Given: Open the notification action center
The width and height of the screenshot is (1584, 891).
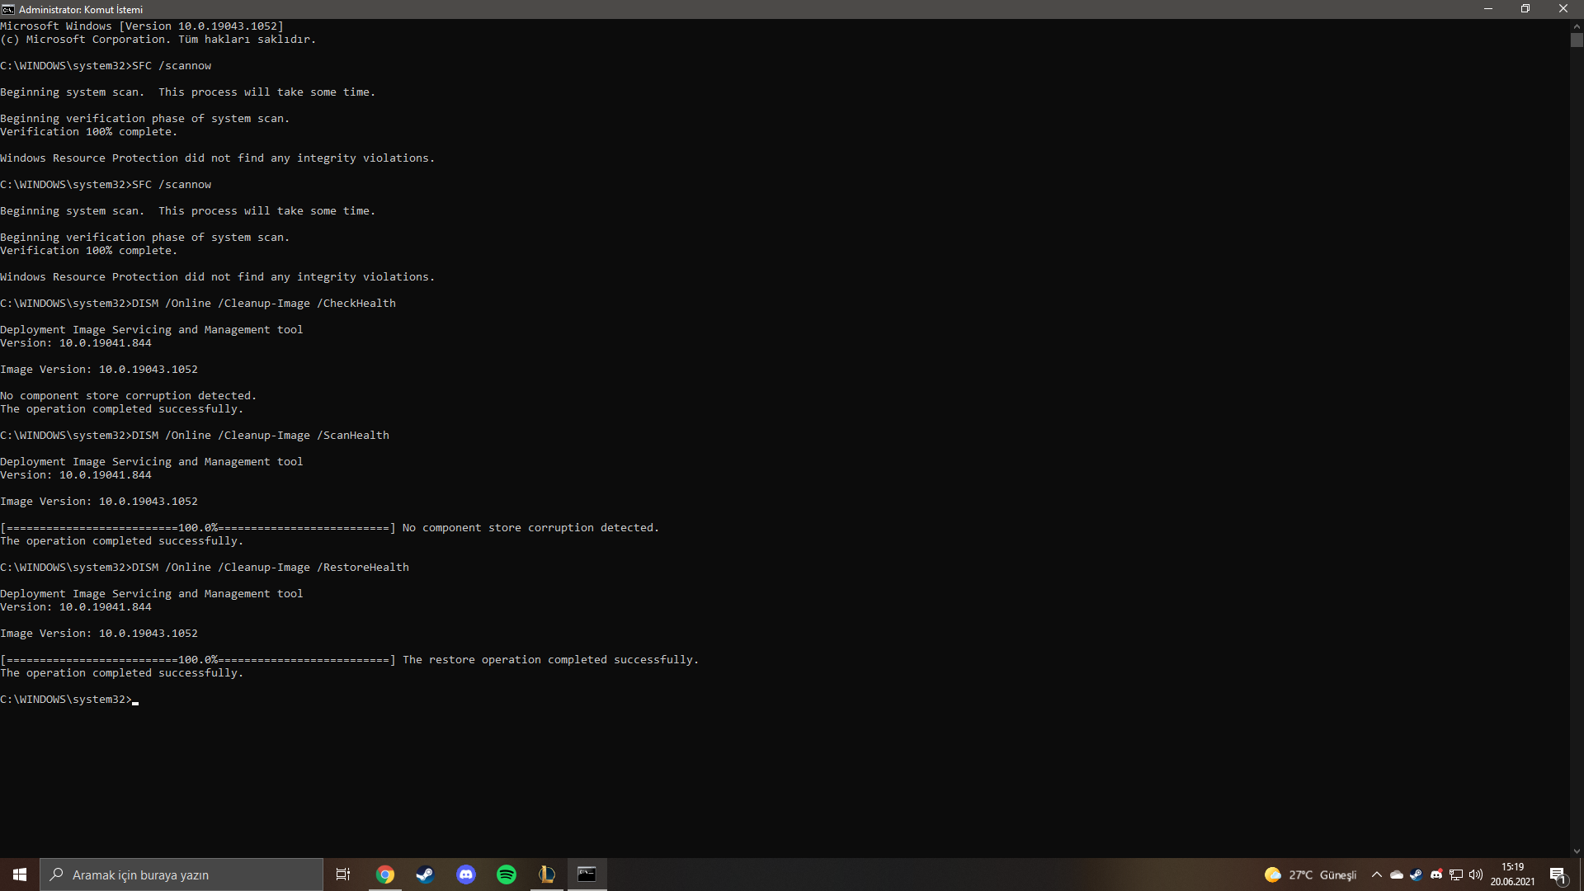Looking at the screenshot, I should click(1558, 874).
